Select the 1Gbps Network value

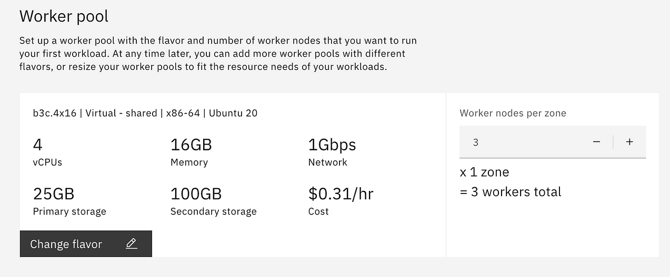(332, 145)
